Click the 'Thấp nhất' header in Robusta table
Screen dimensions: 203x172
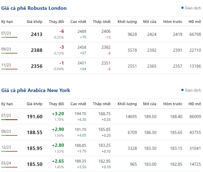(x=102, y=22)
